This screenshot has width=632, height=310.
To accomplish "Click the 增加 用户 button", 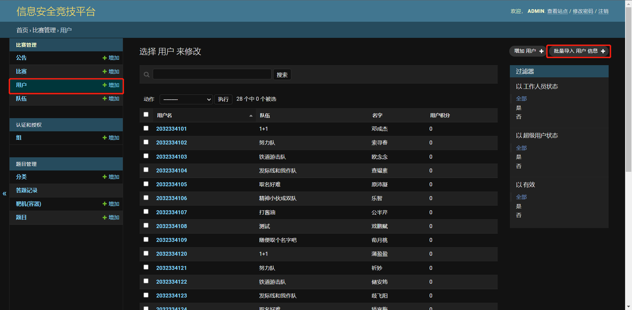I will [x=529, y=51].
